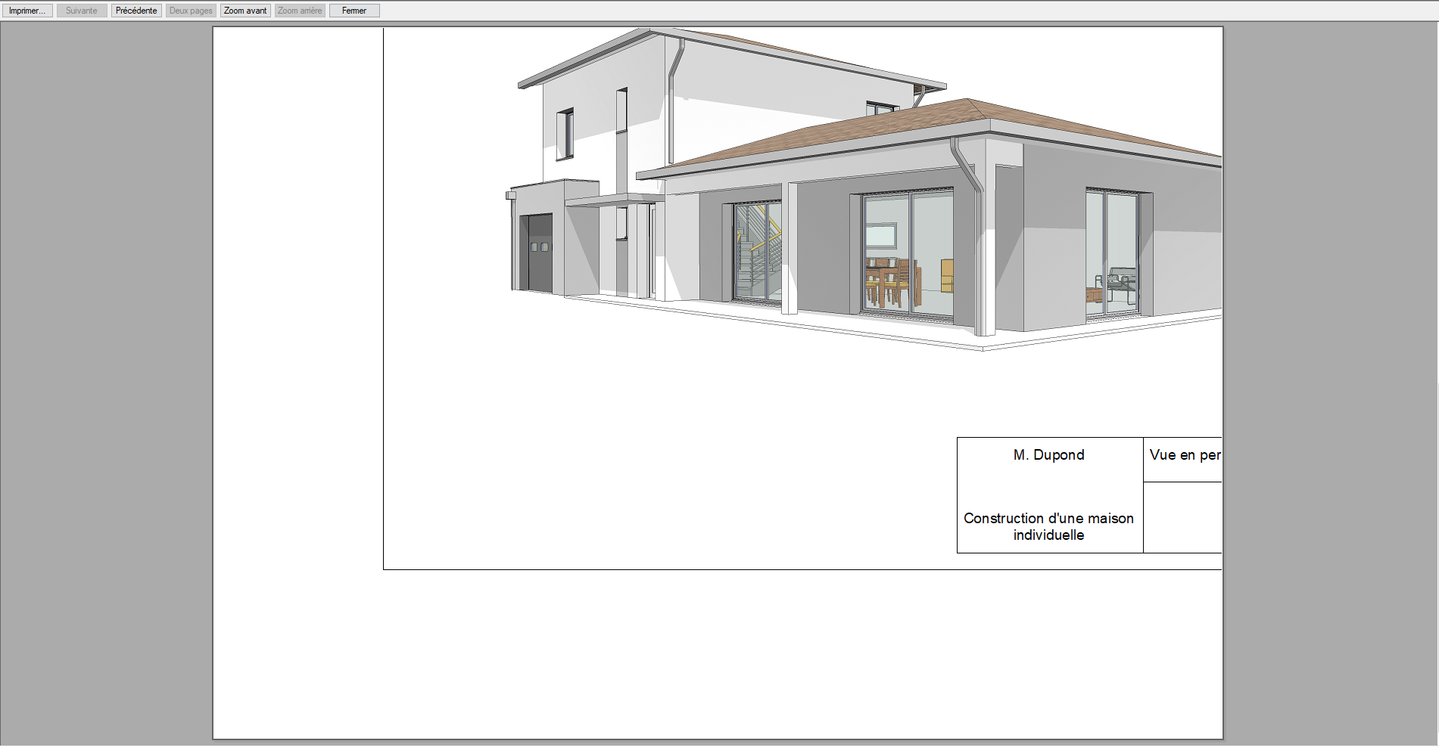The image size is (1439, 747).
Task: Click the empty cell below Vue en per
Action: (1182, 517)
